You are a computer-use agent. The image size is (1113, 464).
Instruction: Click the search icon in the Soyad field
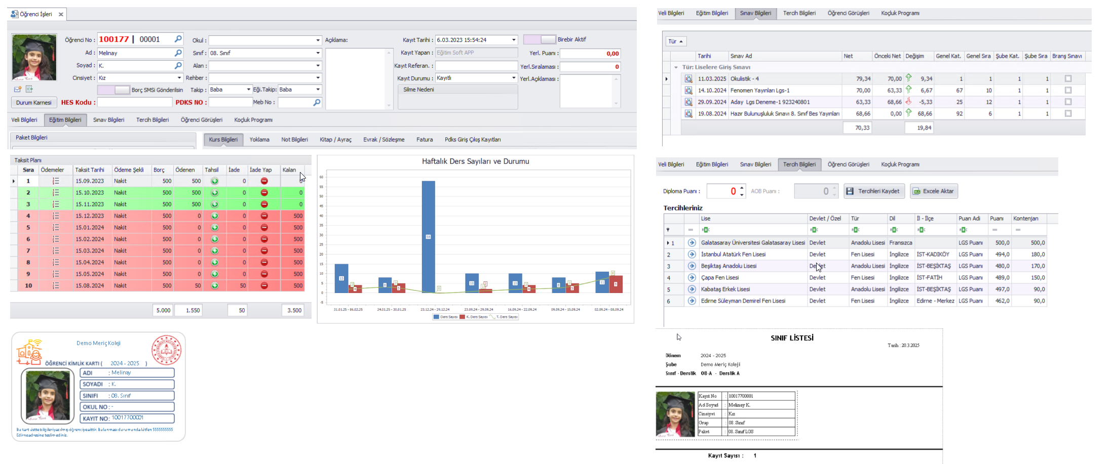tap(178, 65)
